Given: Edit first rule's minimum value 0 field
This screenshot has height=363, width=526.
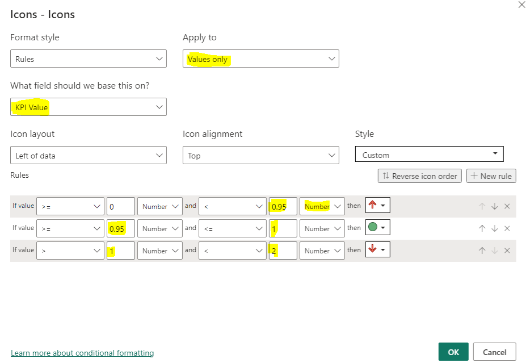Looking at the screenshot, I should 121,206.
